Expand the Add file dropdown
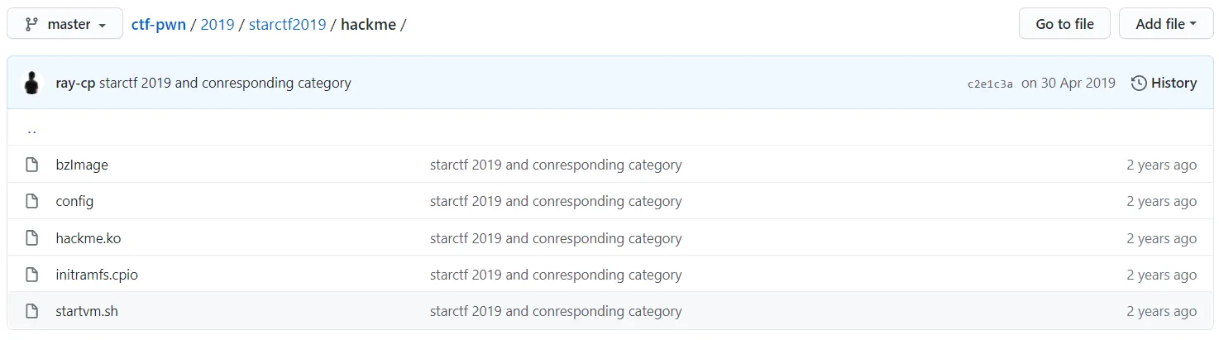Screen dimensions: 1219x340 tap(1166, 24)
